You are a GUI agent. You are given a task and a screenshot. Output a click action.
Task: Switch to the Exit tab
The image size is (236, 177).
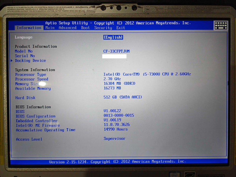[121, 28]
